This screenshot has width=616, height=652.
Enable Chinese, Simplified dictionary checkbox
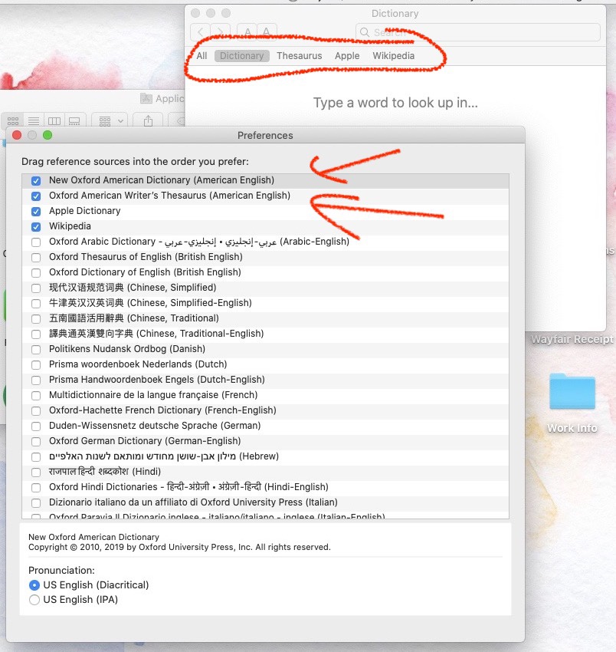pos(36,288)
